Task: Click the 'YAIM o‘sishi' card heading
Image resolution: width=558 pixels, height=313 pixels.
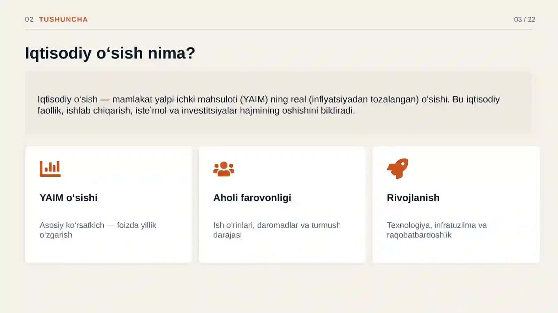Action: click(x=69, y=198)
